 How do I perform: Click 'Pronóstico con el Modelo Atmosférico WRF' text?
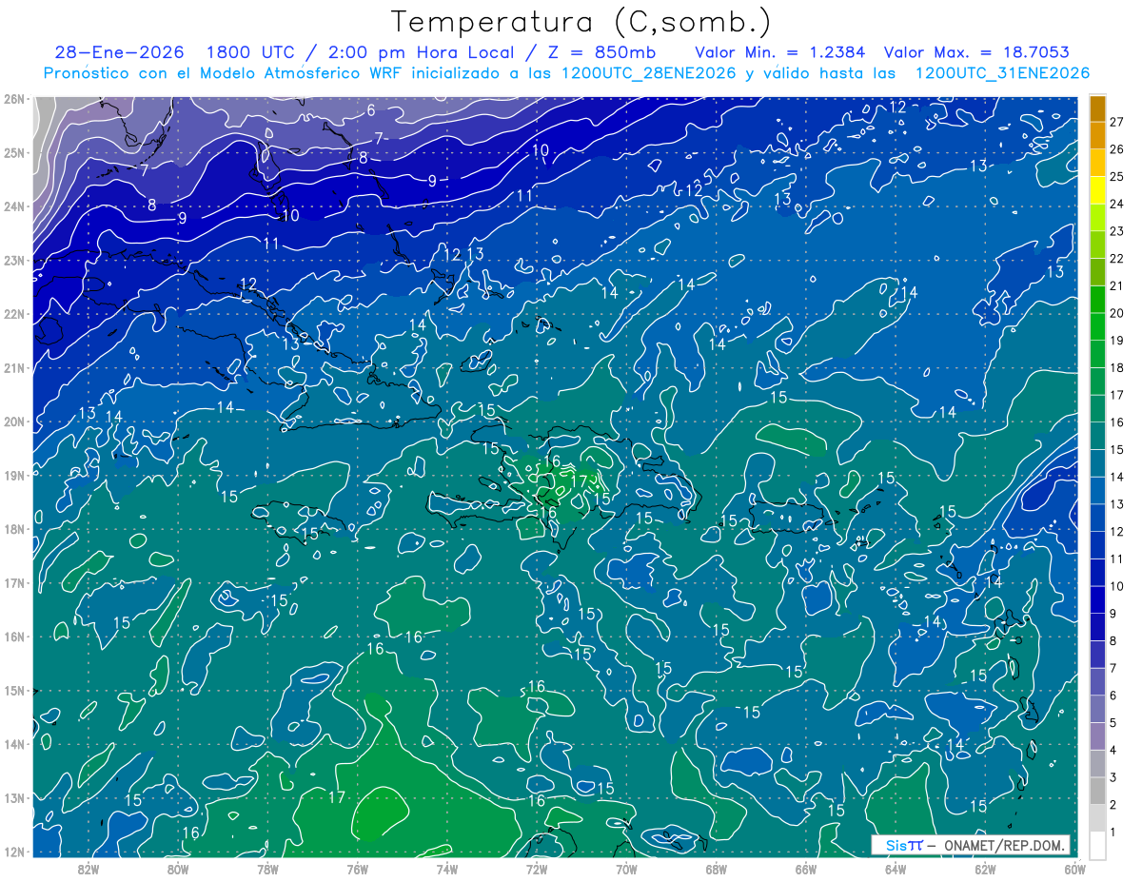pyautogui.click(x=225, y=72)
